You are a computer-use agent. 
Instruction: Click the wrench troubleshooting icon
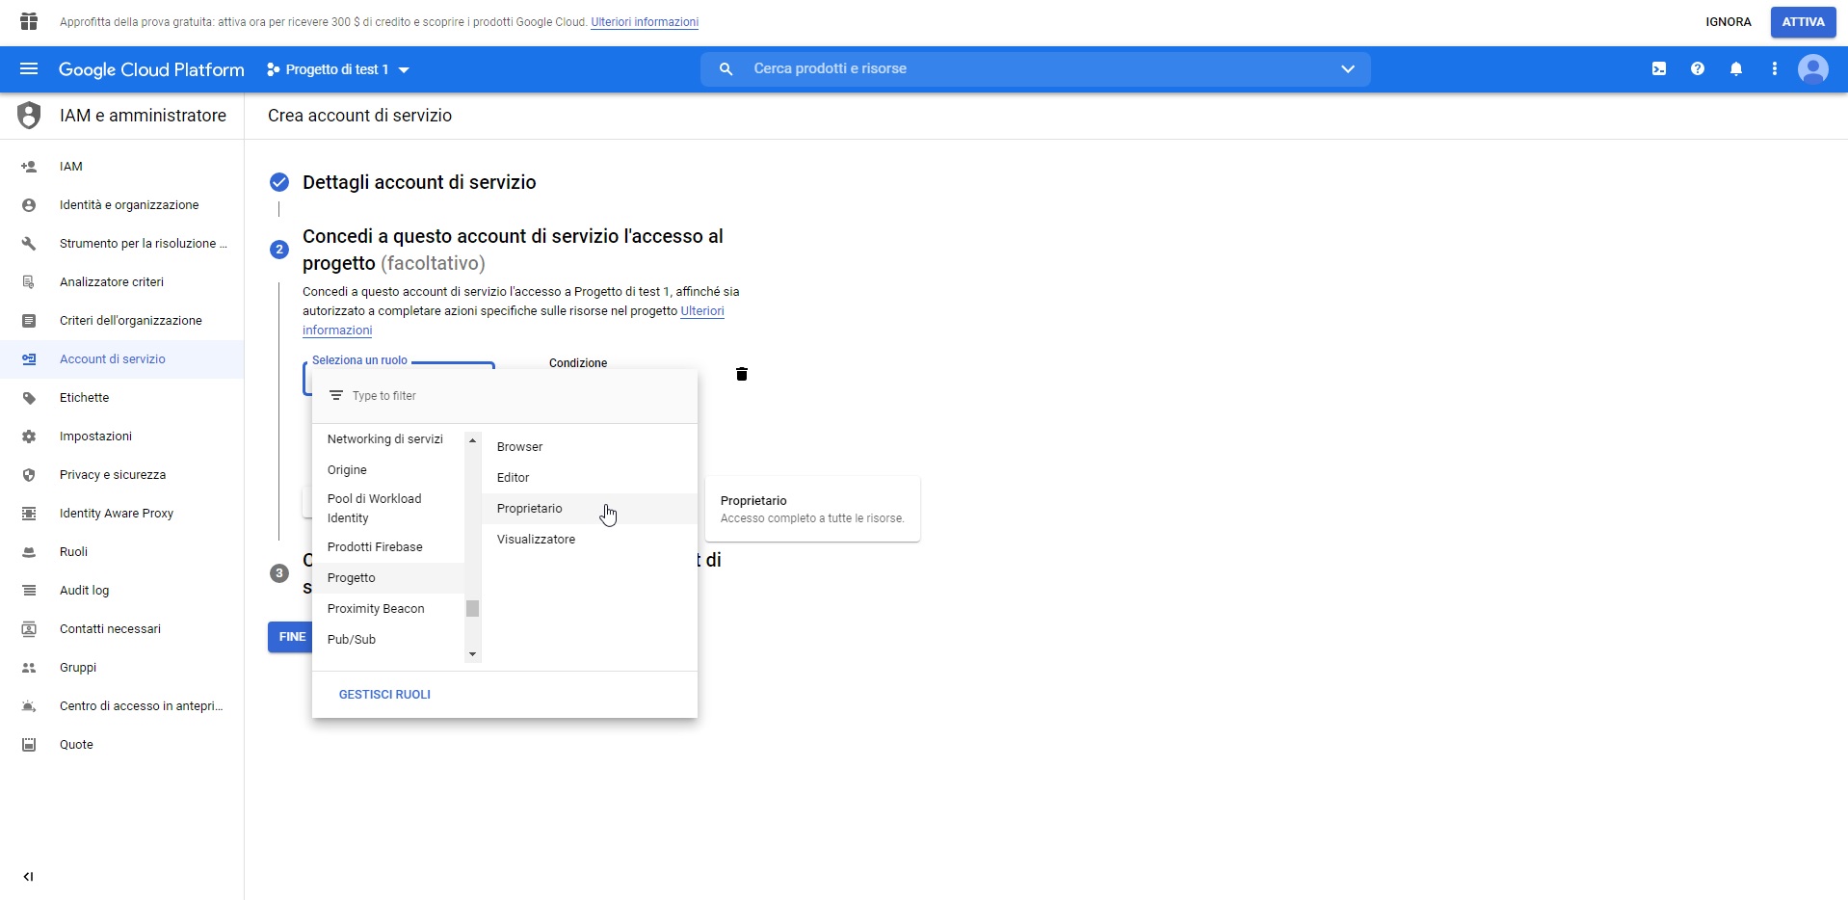coord(29,244)
